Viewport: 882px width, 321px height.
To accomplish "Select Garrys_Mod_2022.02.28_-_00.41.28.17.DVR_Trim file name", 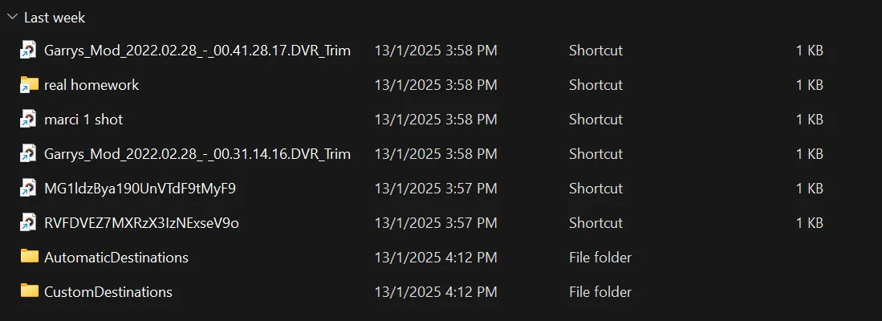I will click(197, 51).
